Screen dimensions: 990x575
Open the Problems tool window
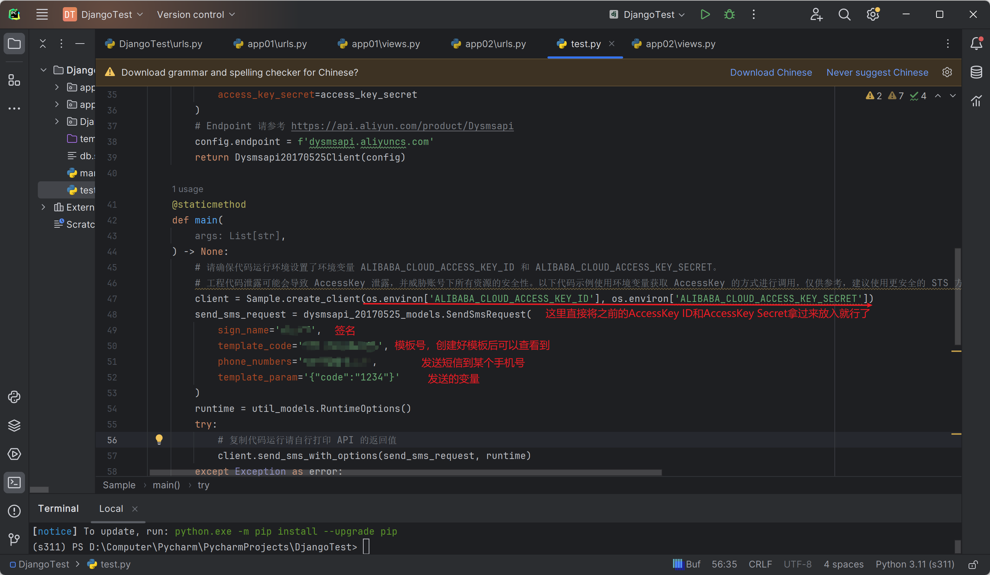(14, 511)
